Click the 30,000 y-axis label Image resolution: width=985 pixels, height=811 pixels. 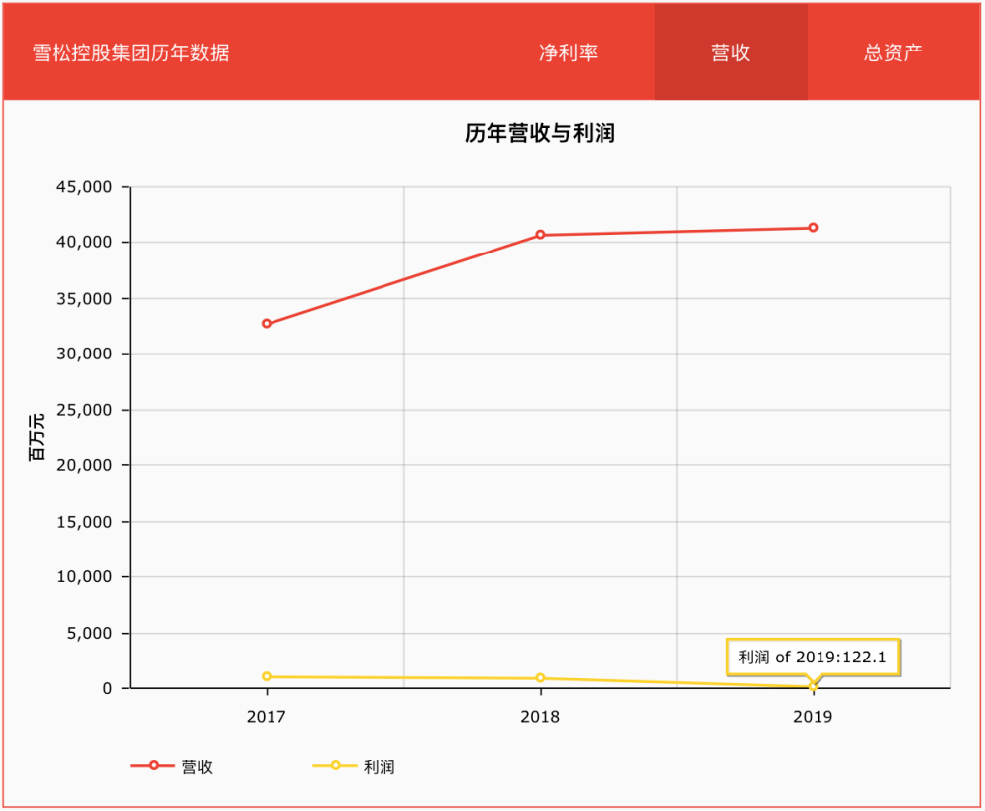click(84, 354)
